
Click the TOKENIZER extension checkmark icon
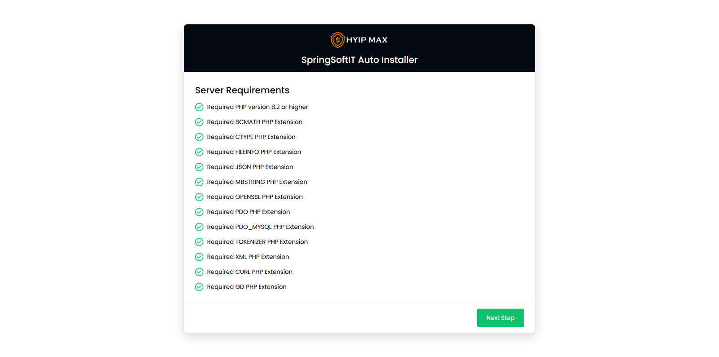point(199,242)
